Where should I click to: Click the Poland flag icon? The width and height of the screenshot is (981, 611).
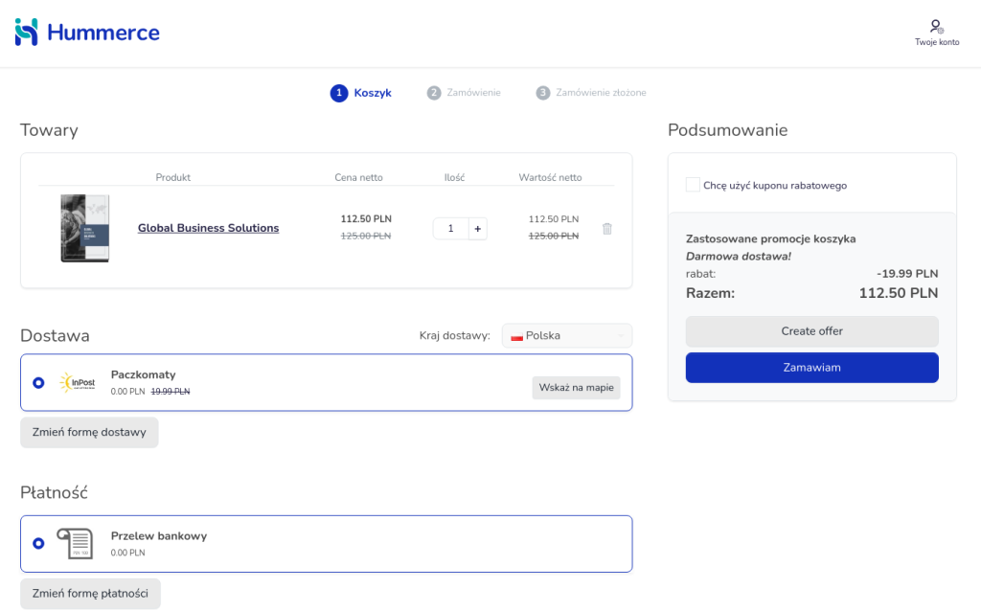pyautogui.click(x=516, y=336)
